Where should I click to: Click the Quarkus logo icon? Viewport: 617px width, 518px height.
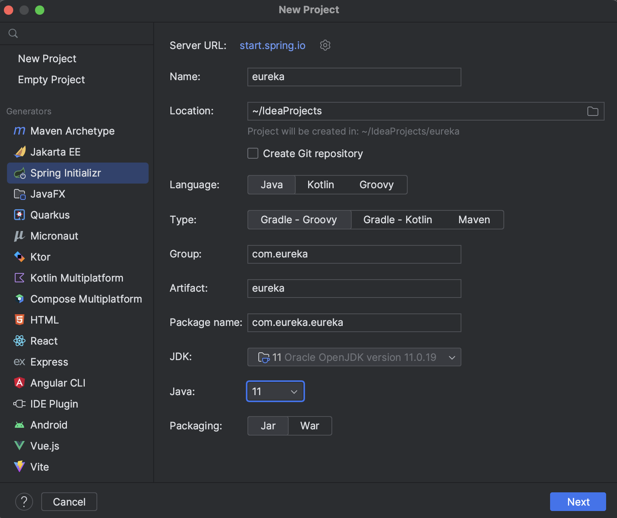(x=19, y=215)
